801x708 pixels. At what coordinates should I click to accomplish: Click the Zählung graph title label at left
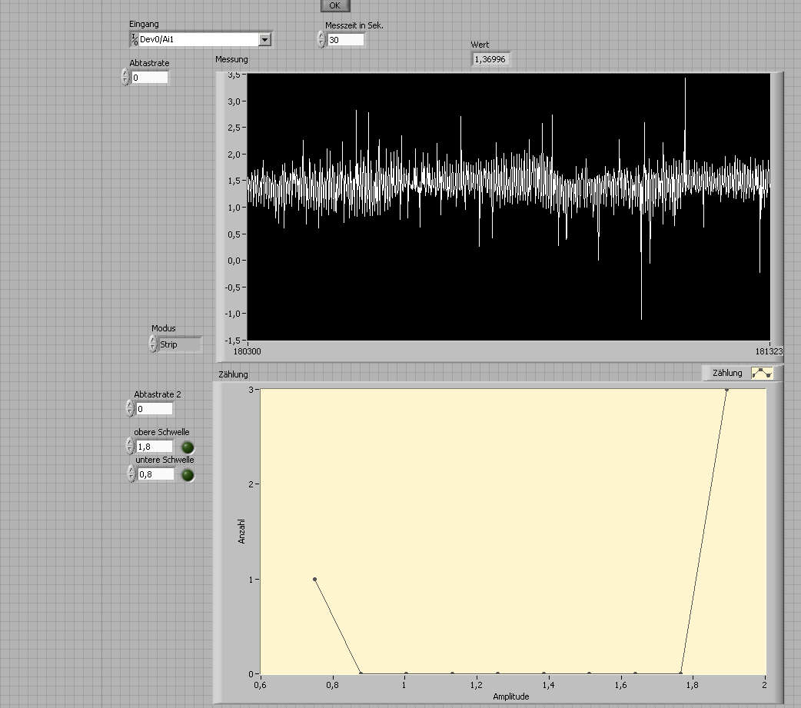click(233, 374)
